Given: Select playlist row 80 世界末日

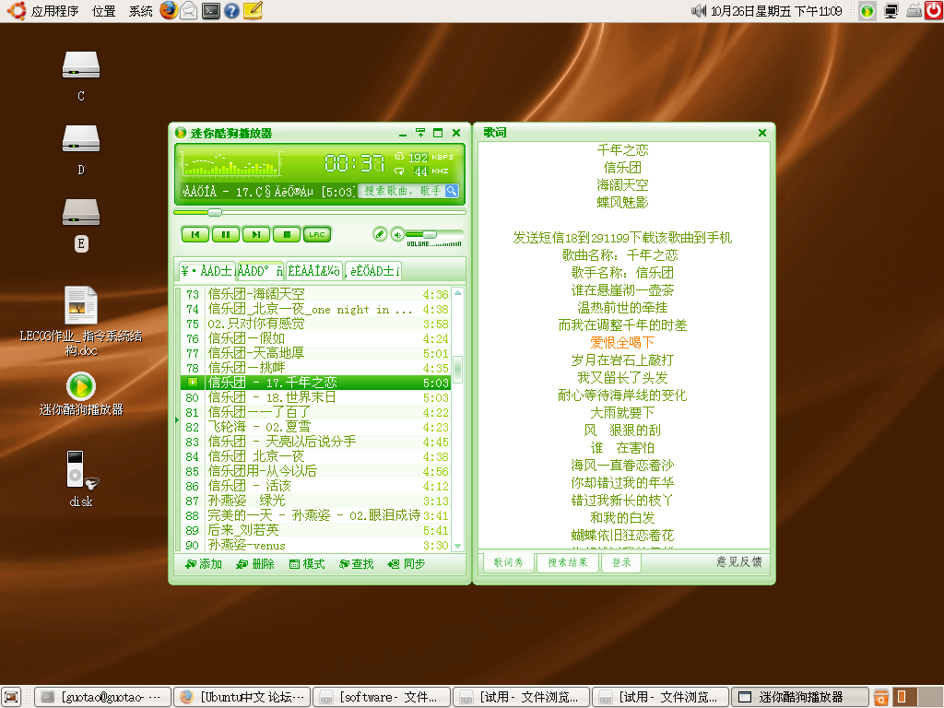Looking at the screenshot, I should pyautogui.click(x=316, y=397).
